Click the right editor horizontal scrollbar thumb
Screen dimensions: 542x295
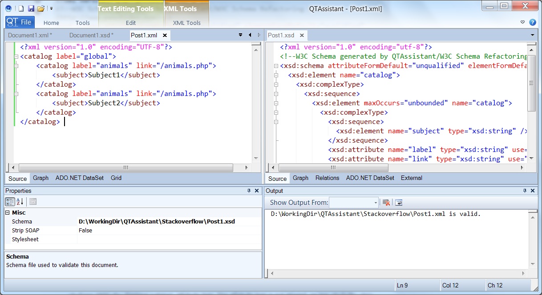[x=333, y=167]
